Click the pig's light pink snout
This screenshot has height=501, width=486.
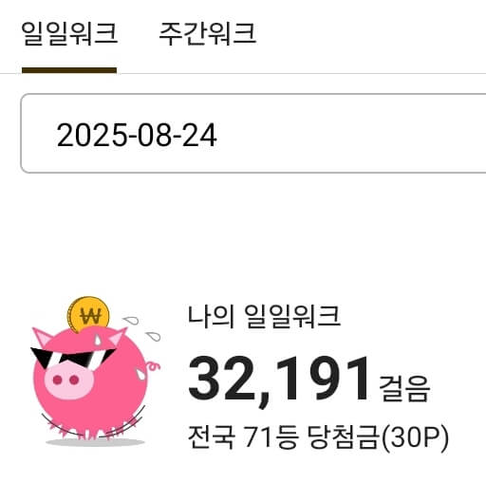tap(68, 381)
